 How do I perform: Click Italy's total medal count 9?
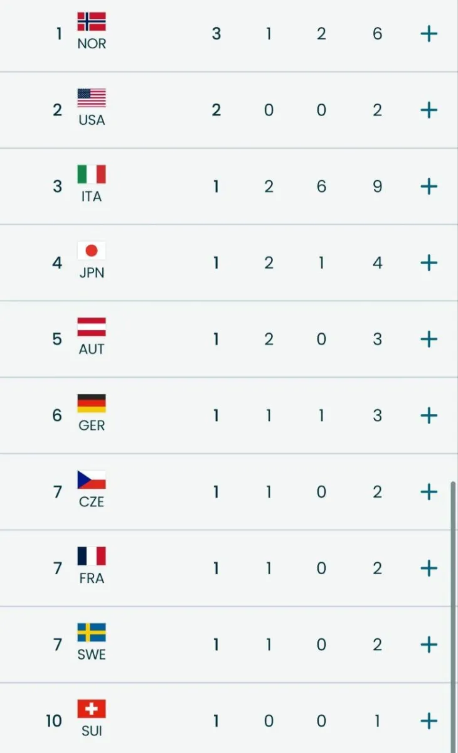(x=377, y=186)
